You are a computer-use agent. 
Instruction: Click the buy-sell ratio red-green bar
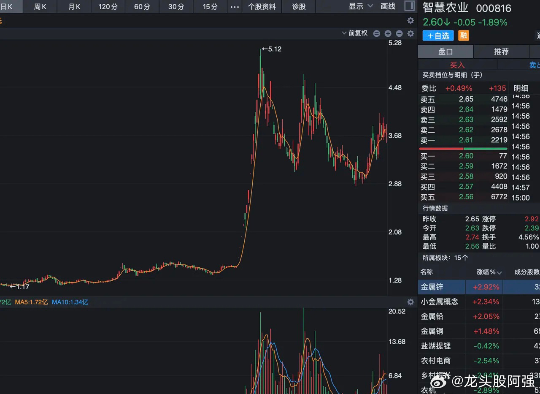(x=463, y=149)
